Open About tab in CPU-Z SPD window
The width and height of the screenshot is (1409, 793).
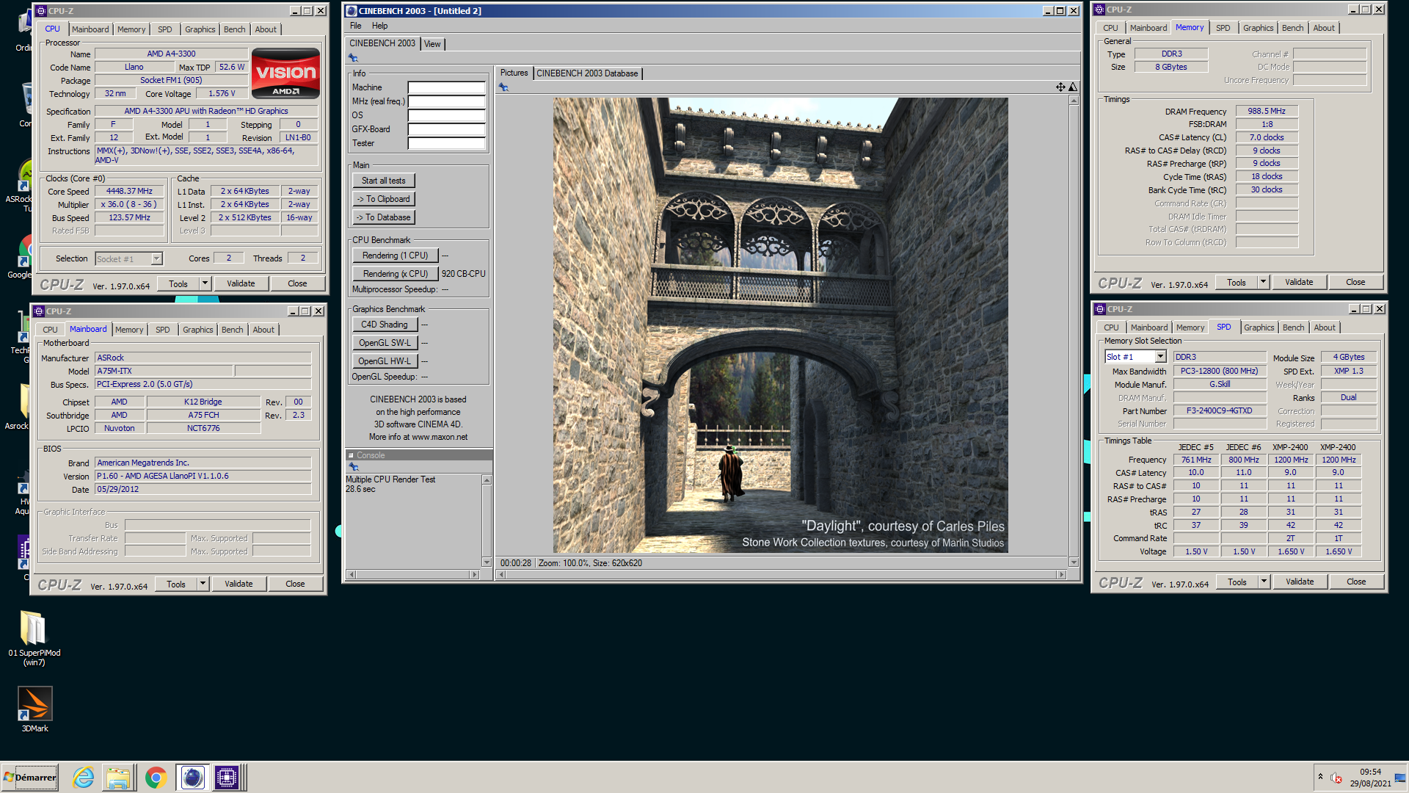1325,327
